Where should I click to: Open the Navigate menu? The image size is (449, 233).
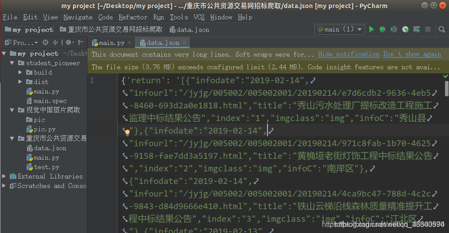click(x=78, y=17)
